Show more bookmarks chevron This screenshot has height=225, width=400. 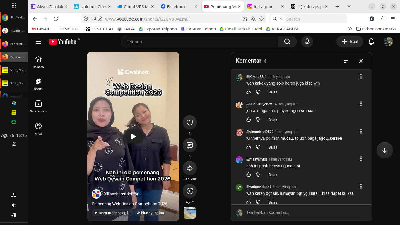(350, 29)
